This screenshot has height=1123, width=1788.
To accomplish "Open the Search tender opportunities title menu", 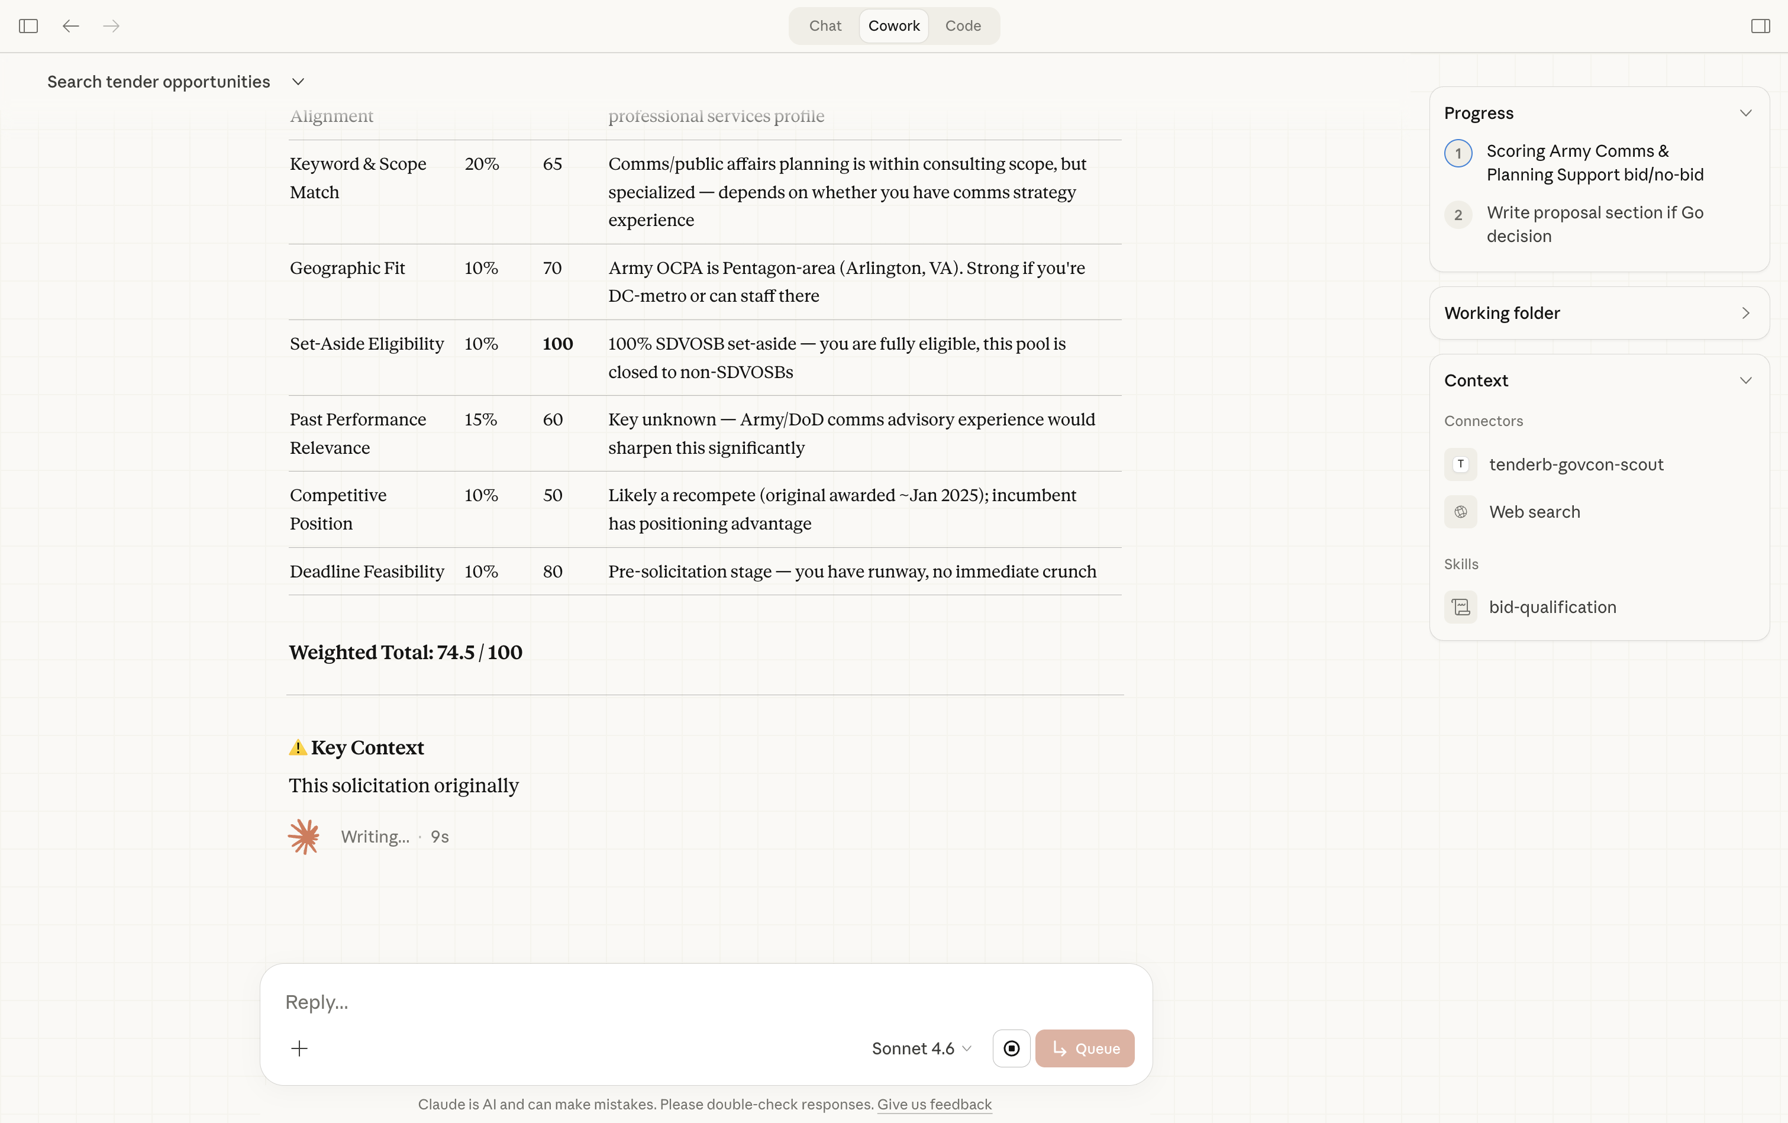I will point(298,82).
